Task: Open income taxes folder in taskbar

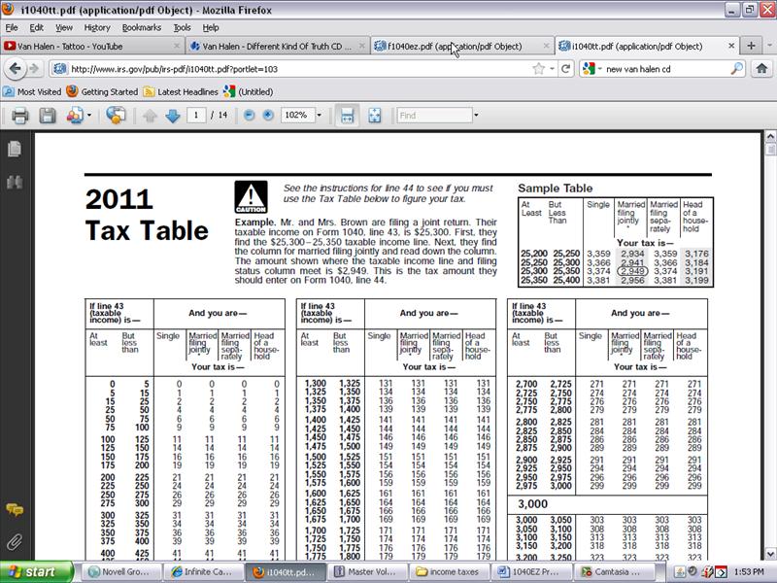Action: point(449,571)
